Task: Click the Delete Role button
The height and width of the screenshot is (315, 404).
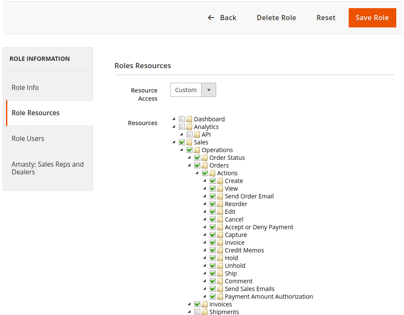Action: [276, 18]
